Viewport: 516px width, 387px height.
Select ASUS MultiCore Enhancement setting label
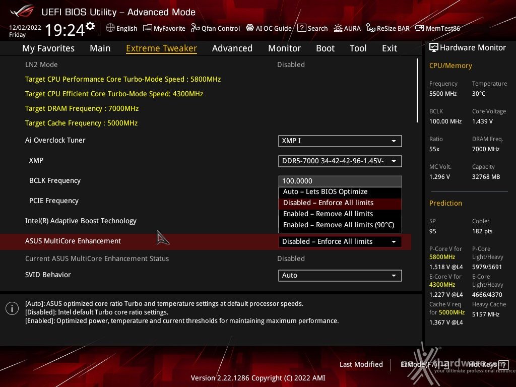[x=73, y=241]
